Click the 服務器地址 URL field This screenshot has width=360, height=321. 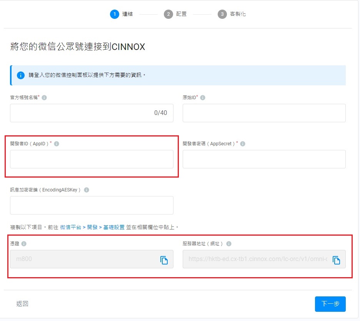click(x=264, y=259)
